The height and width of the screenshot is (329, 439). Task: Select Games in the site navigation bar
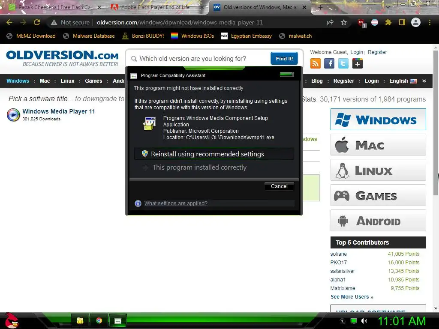[x=93, y=81]
